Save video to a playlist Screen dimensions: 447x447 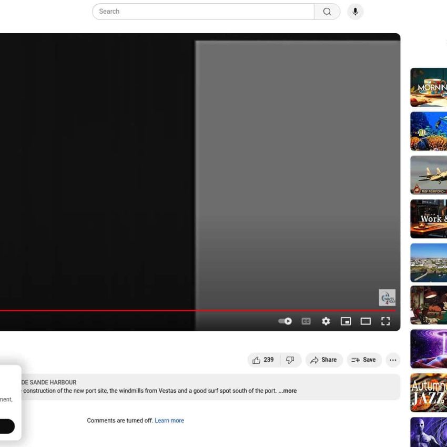(364, 360)
